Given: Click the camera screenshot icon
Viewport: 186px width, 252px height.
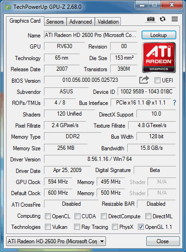Looking at the screenshot, I should (151, 19).
